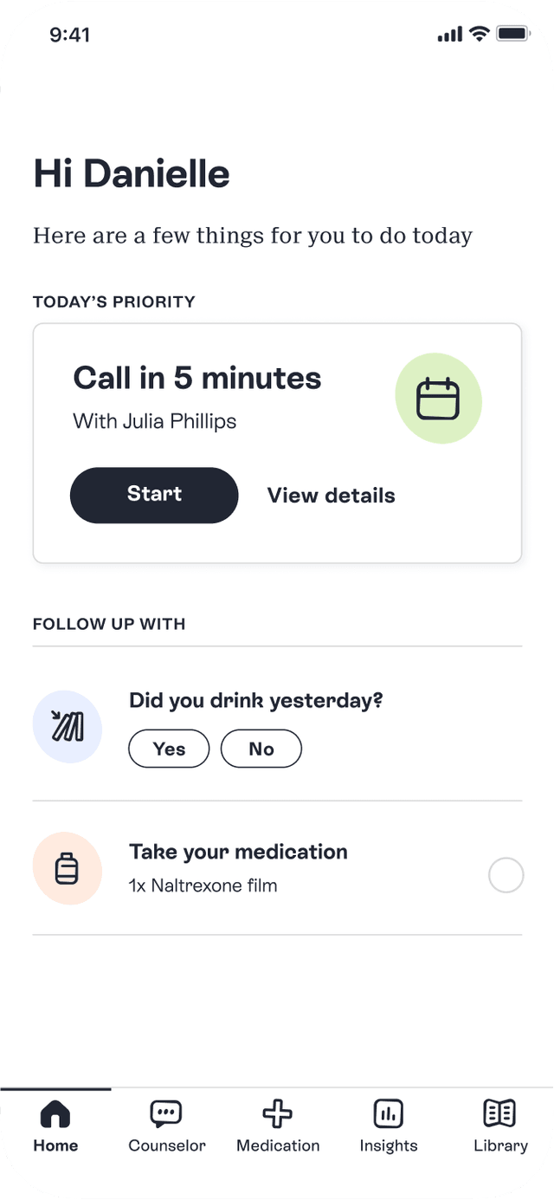Expand the Follow Up With section
The width and height of the screenshot is (554, 1200).
click(x=109, y=623)
